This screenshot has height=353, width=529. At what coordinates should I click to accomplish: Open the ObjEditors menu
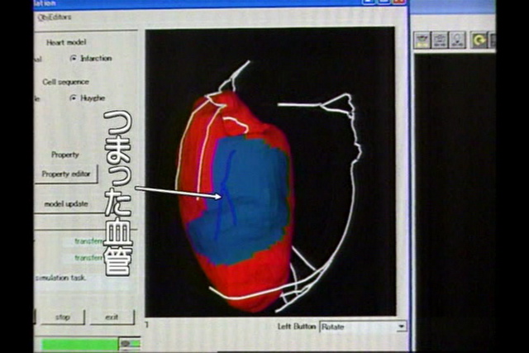[55, 17]
